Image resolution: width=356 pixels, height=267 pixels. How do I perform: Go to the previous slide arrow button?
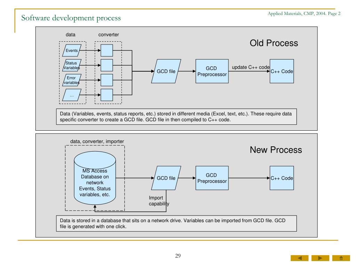pyautogui.click(x=299, y=258)
